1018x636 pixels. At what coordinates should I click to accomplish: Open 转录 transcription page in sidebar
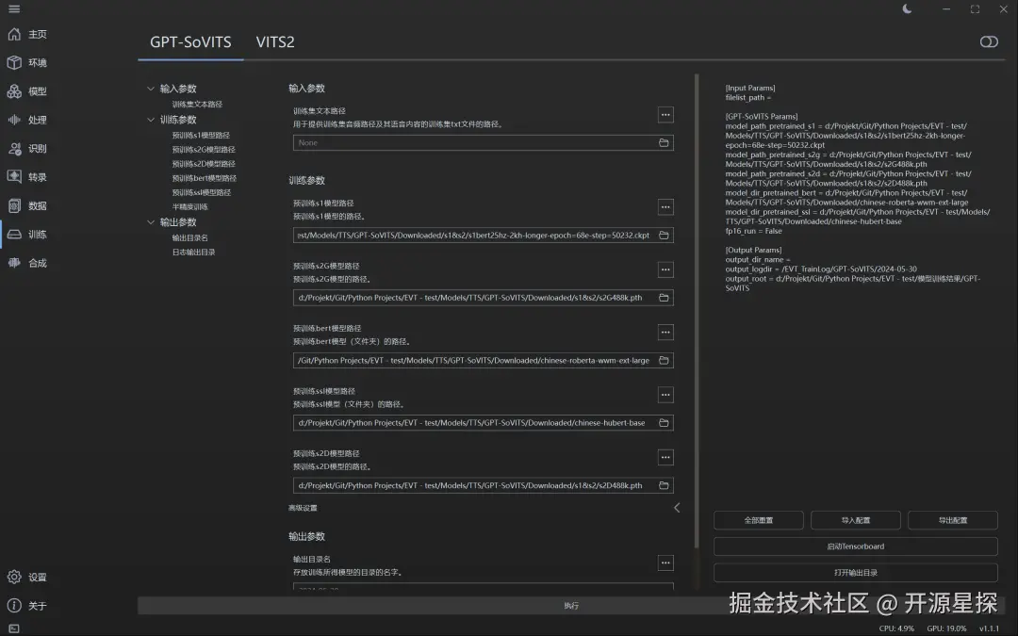tap(27, 177)
